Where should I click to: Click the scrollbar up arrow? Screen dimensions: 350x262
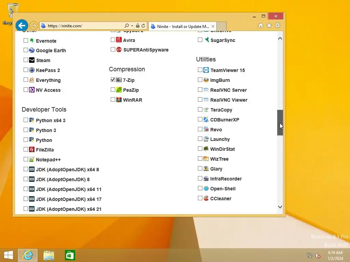(280, 39)
